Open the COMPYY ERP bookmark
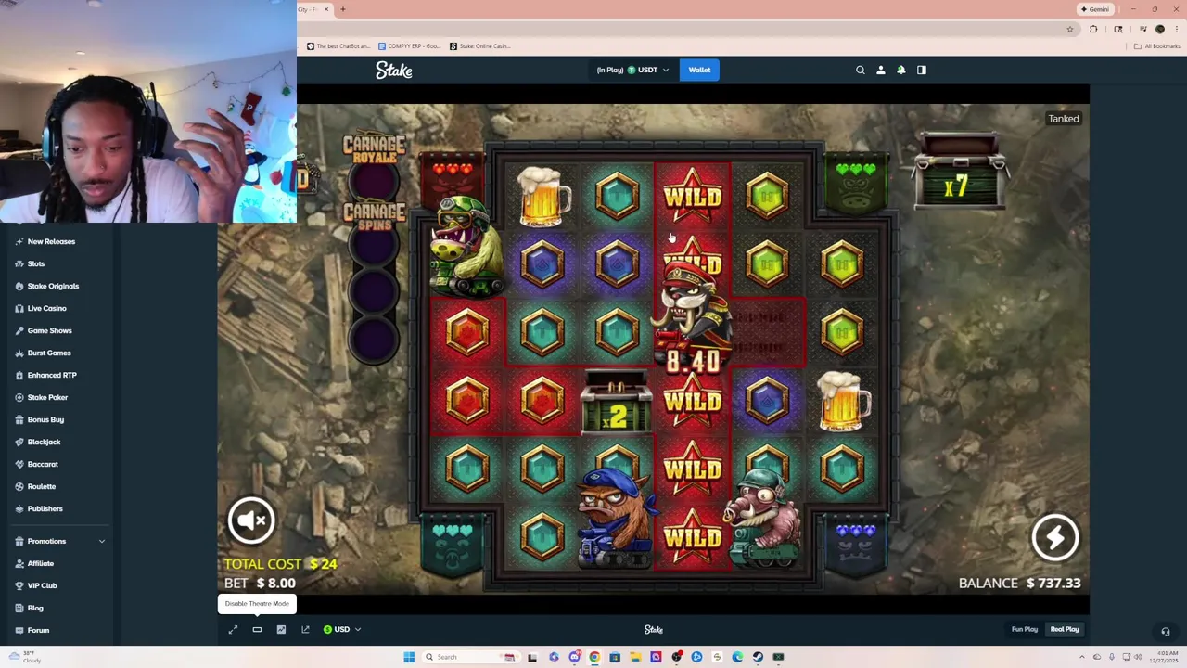Image resolution: width=1187 pixels, height=668 pixels. click(x=409, y=46)
